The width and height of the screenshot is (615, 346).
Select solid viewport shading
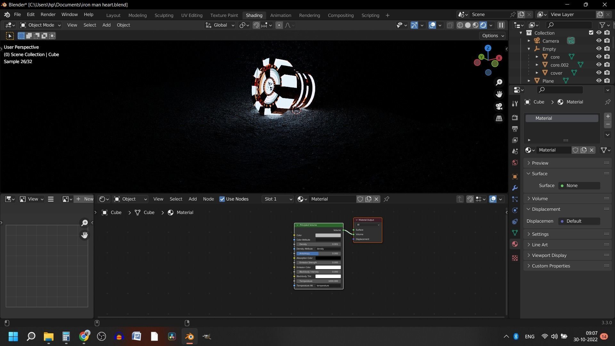[468, 25]
